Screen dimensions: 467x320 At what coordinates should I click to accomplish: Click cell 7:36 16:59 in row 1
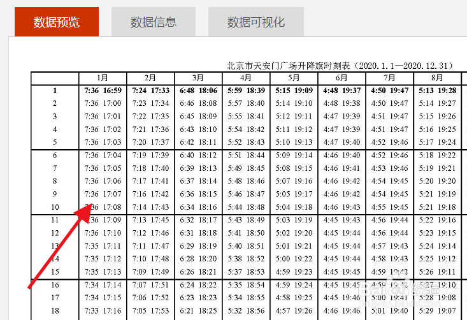tap(103, 91)
